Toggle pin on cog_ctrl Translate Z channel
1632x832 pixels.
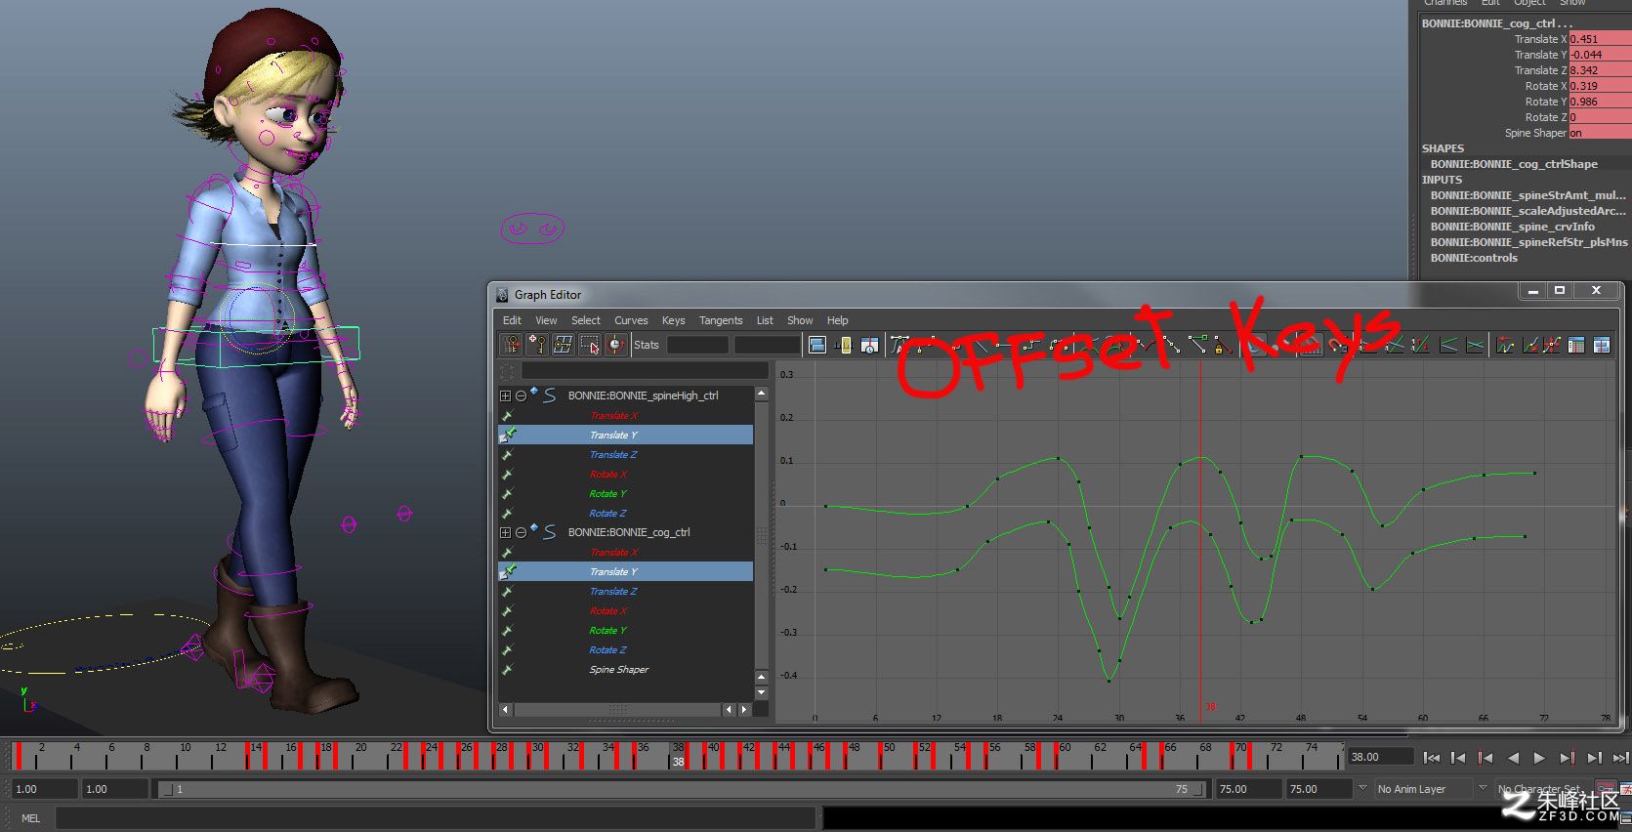click(x=507, y=591)
